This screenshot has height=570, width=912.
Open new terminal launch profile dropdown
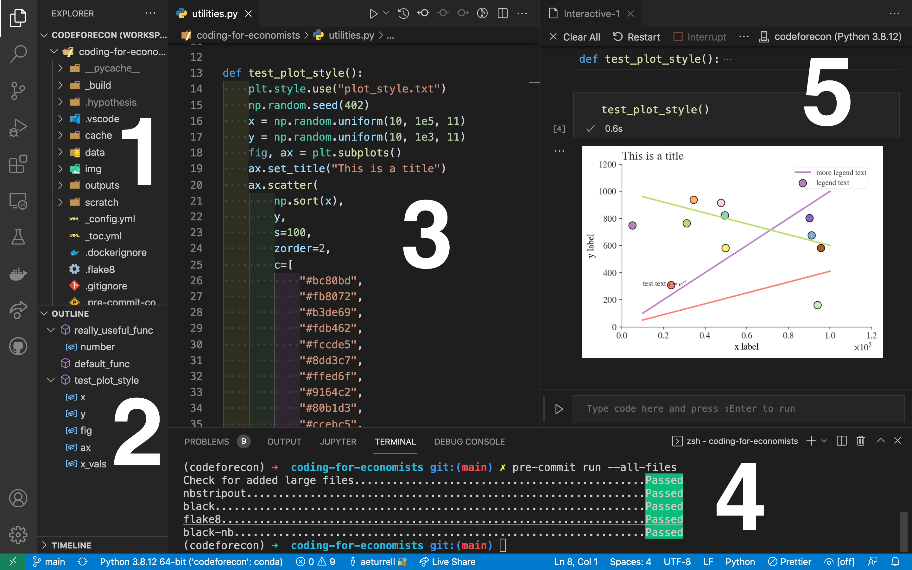pyautogui.click(x=824, y=441)
